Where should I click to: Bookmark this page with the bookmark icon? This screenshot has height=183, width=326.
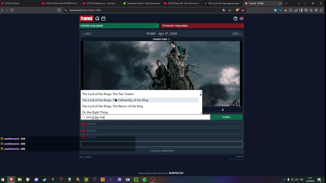[x=59, y=10]
